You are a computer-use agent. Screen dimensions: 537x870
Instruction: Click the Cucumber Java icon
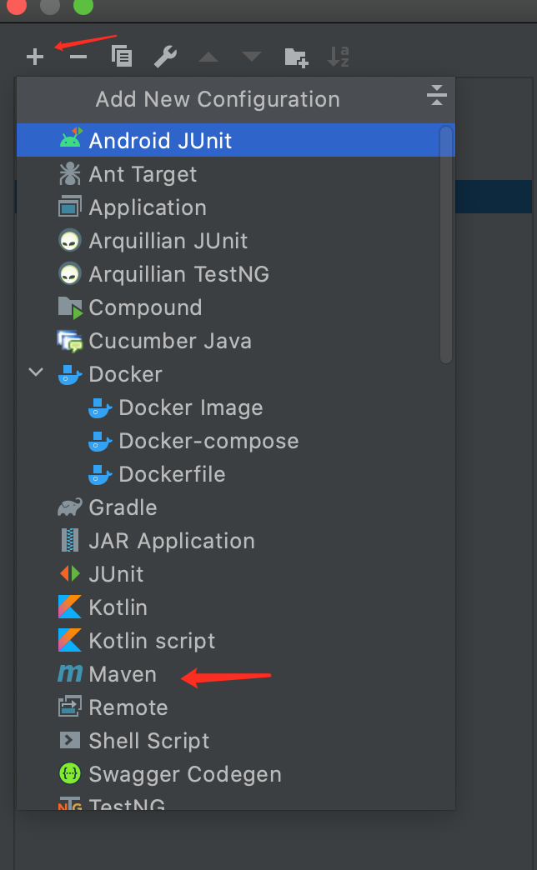(x=70, y=341)
